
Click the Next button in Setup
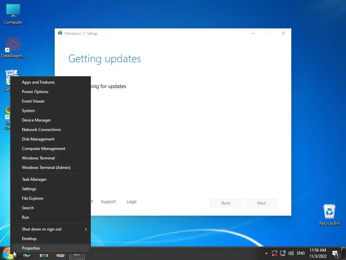[x=261, y=203]
